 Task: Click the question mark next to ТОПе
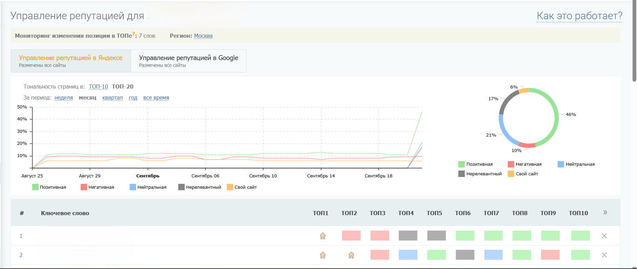click(x=134, y=34)
